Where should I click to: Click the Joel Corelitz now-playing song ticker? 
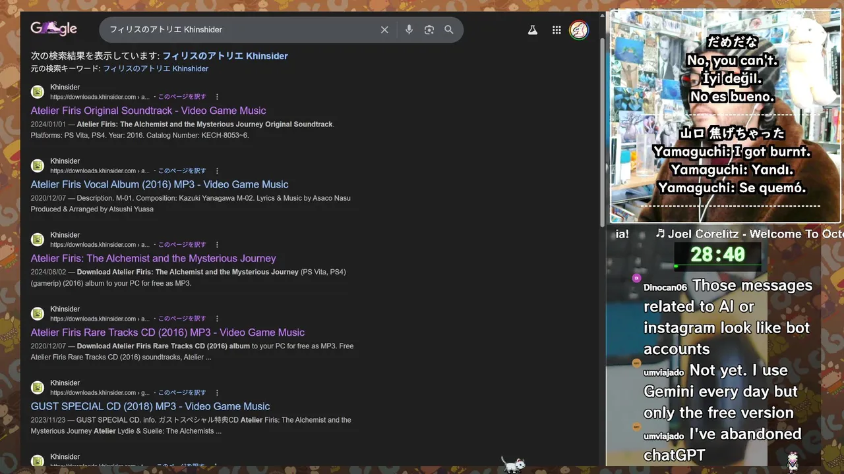click(748, 234)
